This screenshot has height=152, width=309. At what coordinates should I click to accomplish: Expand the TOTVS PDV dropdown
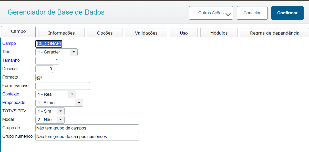tap(60, 111)
